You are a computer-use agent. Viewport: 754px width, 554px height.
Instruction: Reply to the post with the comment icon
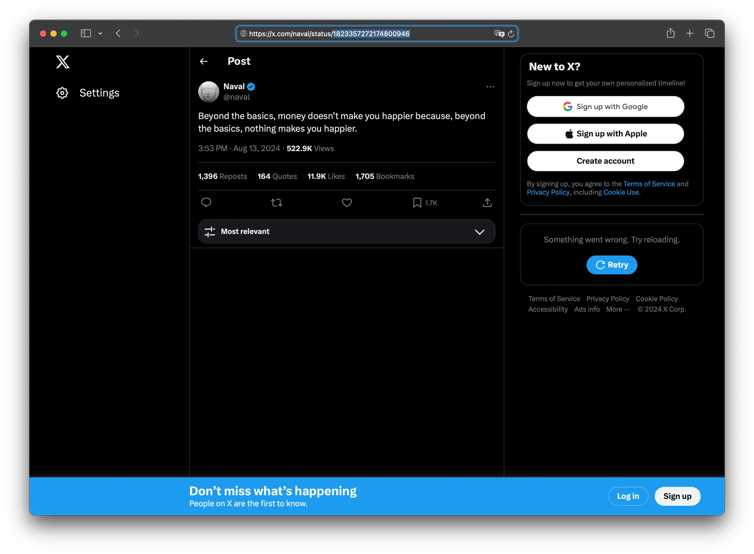206,203
